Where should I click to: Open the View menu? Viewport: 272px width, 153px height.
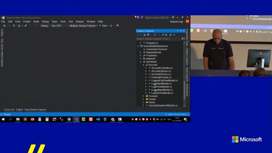[17, 22]
